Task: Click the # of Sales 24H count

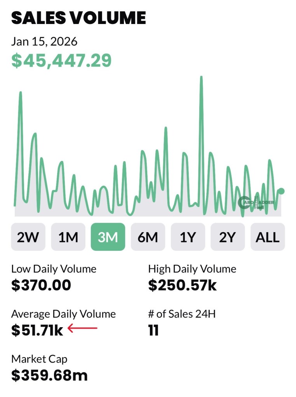Action: [x=153, y=331]
